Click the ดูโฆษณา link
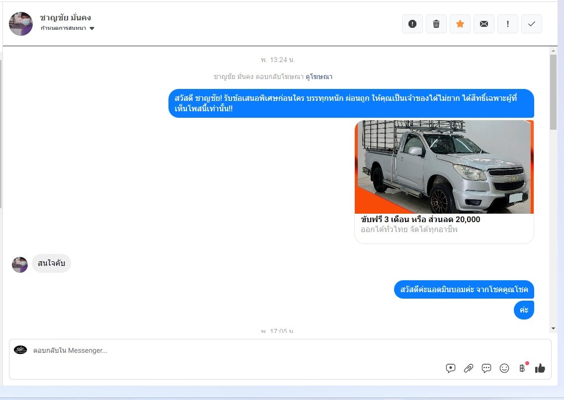 coord(319,77)
